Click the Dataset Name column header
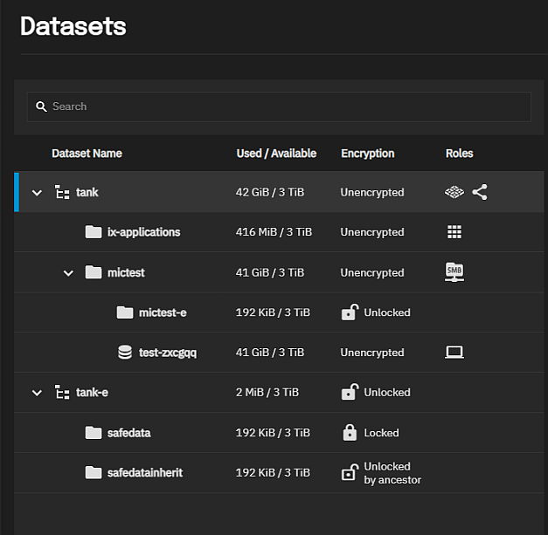 coord(87,154)
